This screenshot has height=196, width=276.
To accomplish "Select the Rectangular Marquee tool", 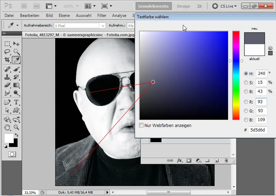I will point(7,43).
